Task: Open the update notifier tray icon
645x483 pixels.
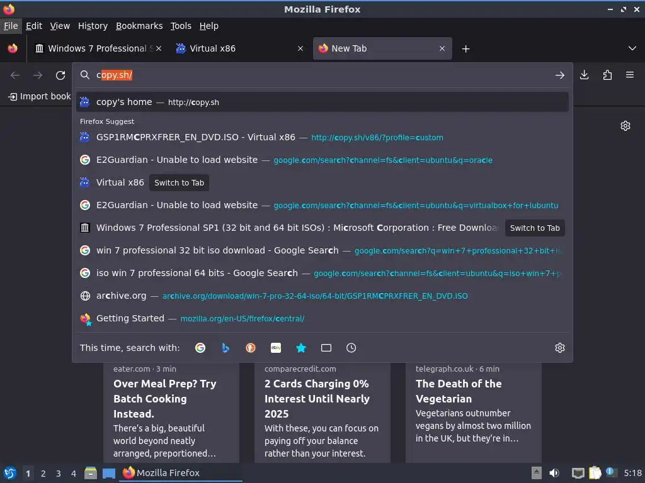Action: (611, 472)
